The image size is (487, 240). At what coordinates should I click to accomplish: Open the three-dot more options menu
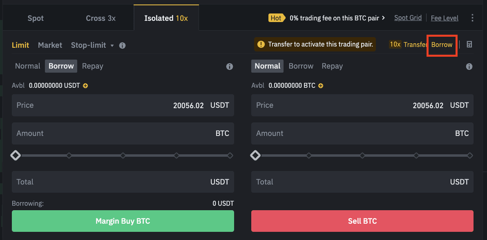(472, 18)
